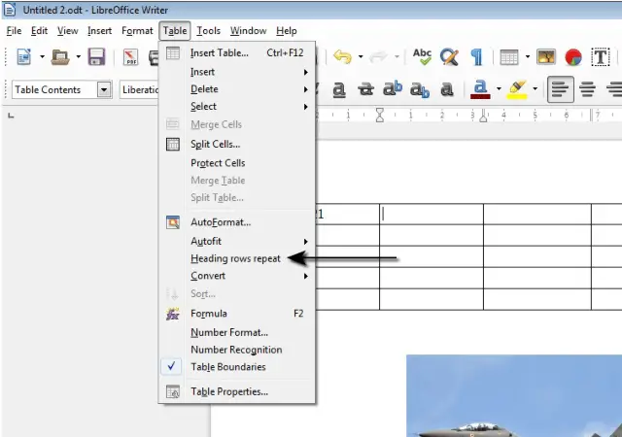Click the New document icon
The height and width of the screenshot is (437, 622).
click(23, 57)
